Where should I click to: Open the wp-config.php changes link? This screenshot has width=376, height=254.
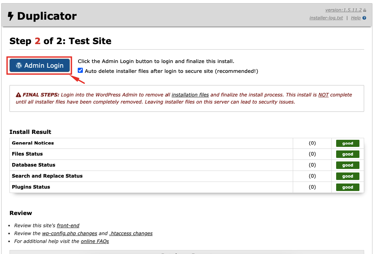[x=69, y=234]
